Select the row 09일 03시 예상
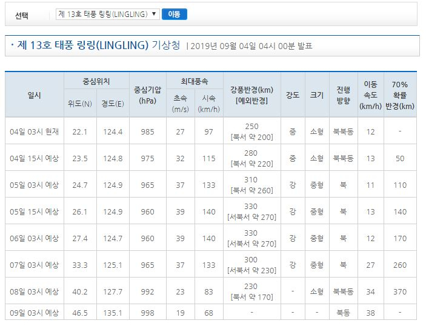This screenshot has height=326, width=426. (211, 312)
